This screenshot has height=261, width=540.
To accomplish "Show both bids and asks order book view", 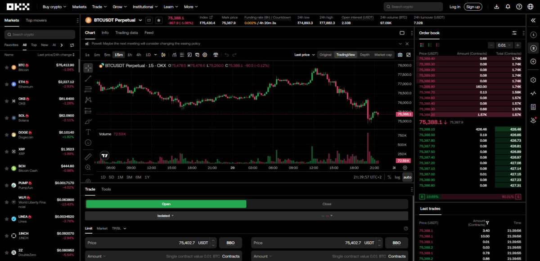I will pyautogui.click(x=422, y=45).
